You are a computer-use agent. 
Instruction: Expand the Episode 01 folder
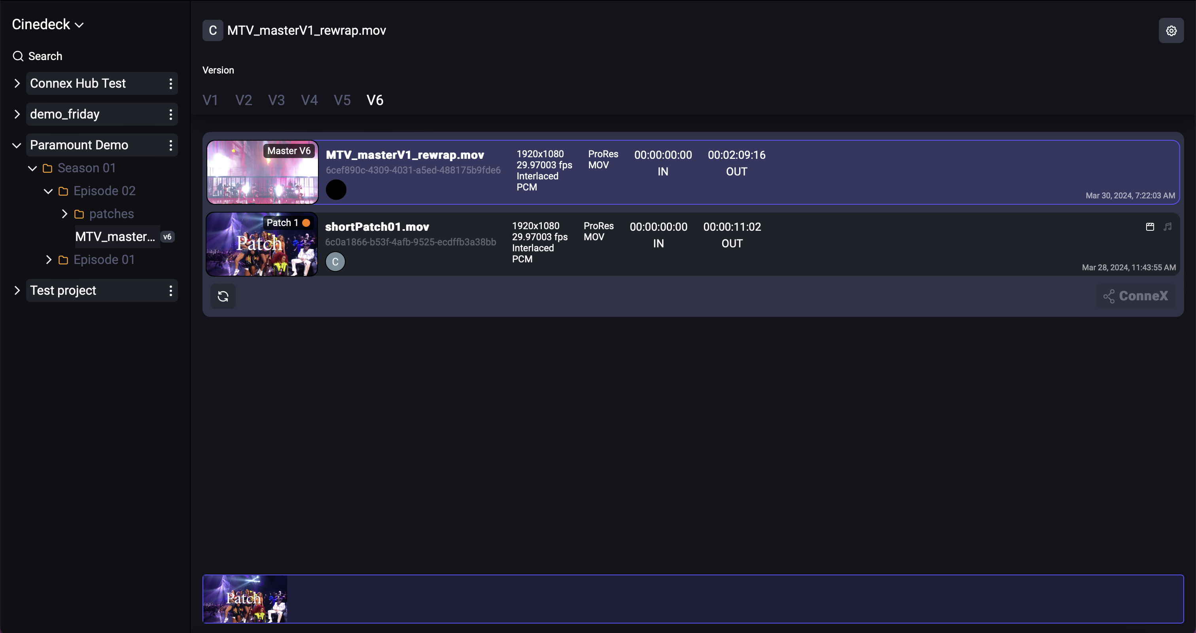[48, 260]
